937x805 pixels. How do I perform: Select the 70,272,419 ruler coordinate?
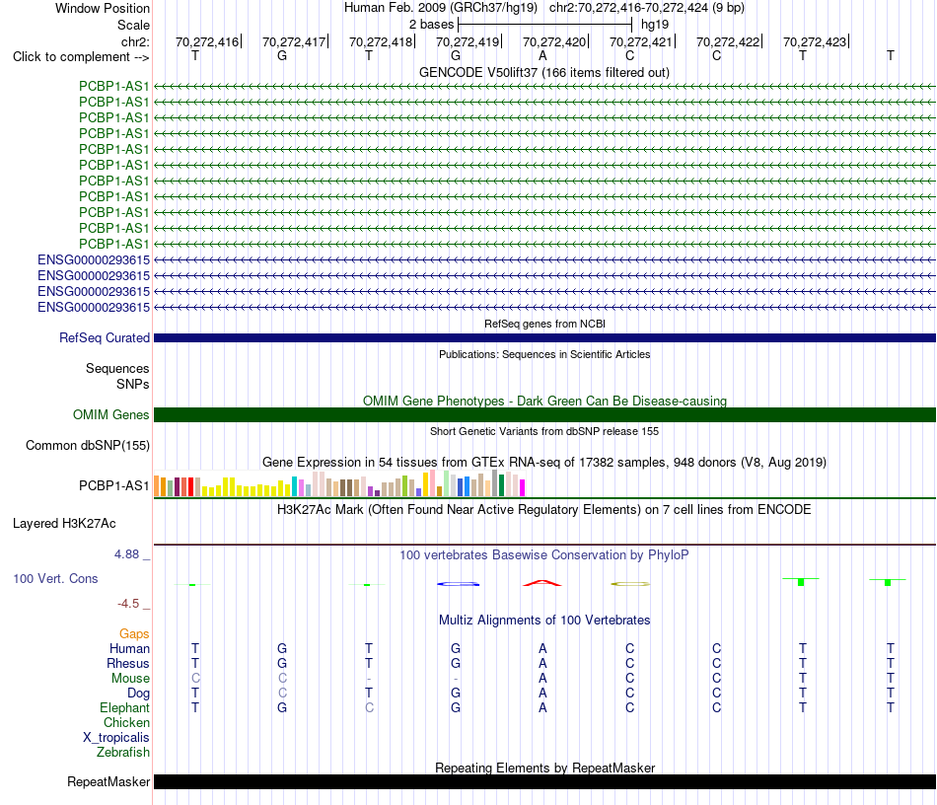tap(468, 41)
